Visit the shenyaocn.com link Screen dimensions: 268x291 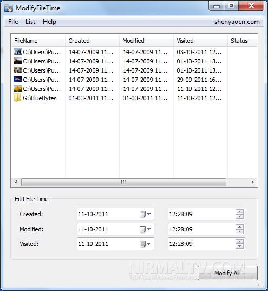(x=237, y=22)
